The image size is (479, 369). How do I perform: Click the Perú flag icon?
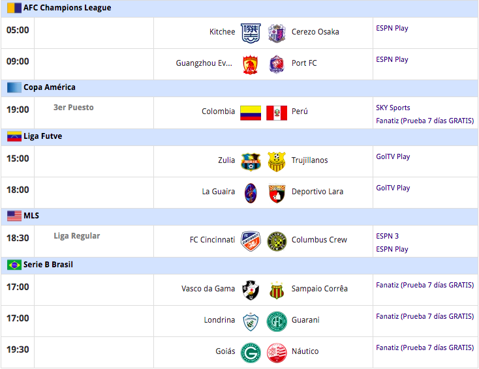point(277,113)
